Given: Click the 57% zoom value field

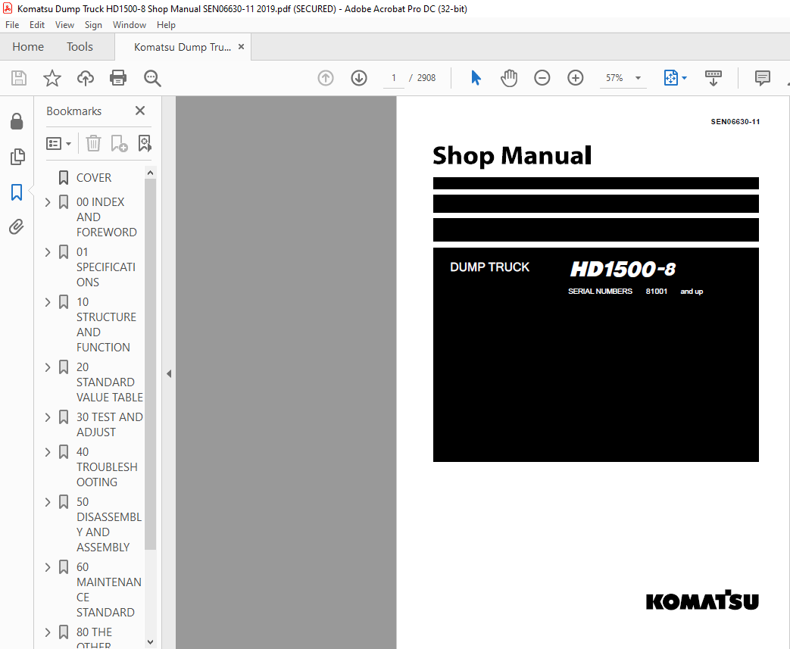Looking at the screenshot, I should [614, 78].
